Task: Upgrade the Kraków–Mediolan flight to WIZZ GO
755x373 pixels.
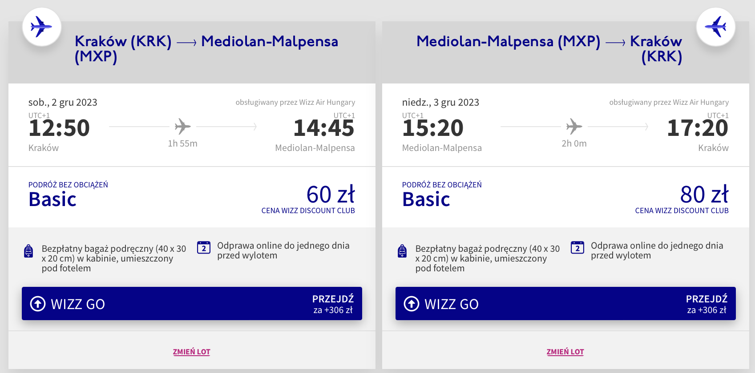Action: pos(192,304)
